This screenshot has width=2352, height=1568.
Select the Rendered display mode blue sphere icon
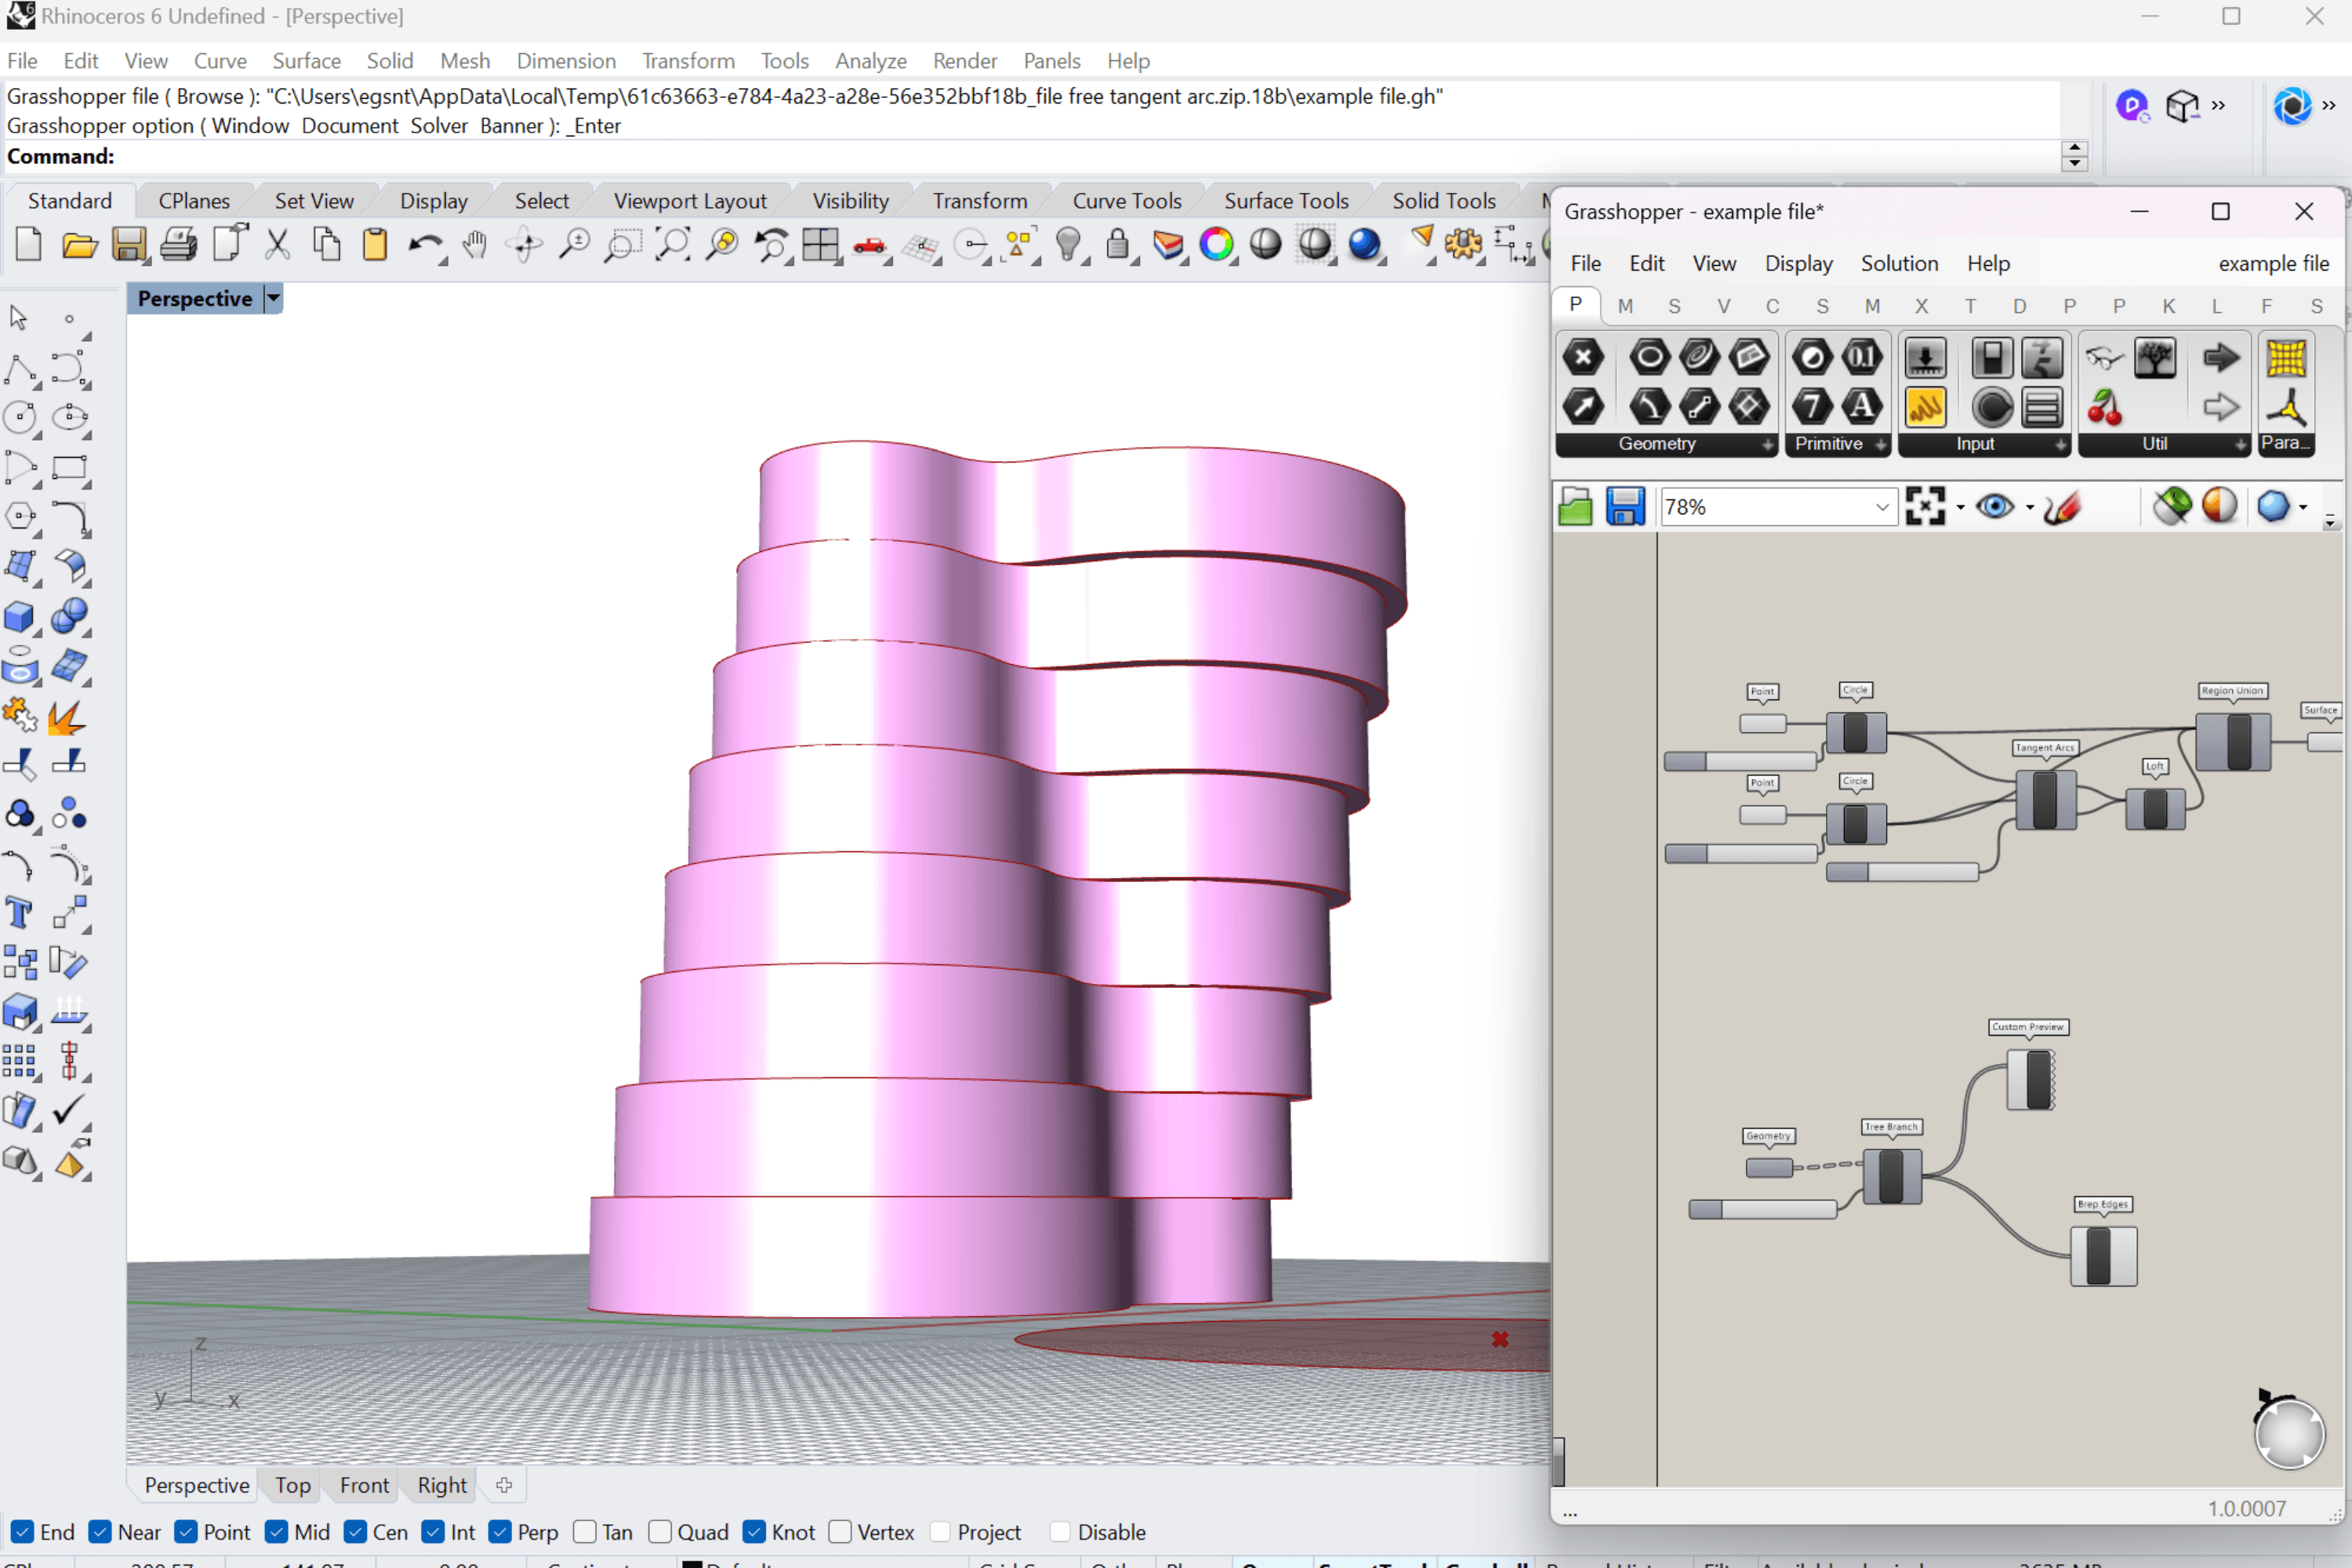(x=1364, y=245)
